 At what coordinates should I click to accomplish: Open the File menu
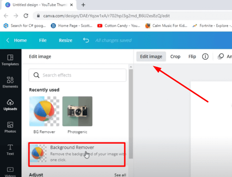pyautogui.click(x=43, y=40)
